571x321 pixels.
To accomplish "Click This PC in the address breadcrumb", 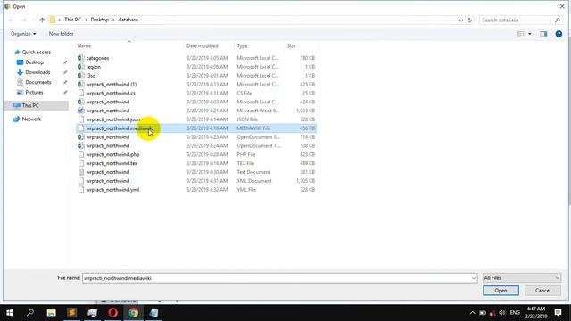I will click(72, 20).
